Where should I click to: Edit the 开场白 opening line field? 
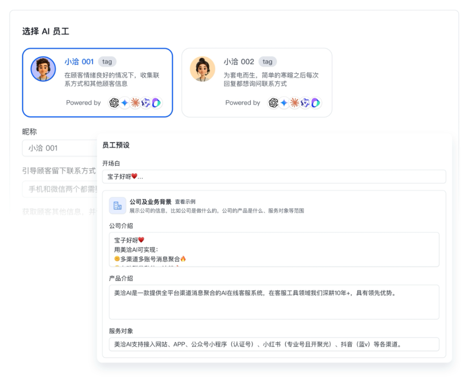pos(274,176)
